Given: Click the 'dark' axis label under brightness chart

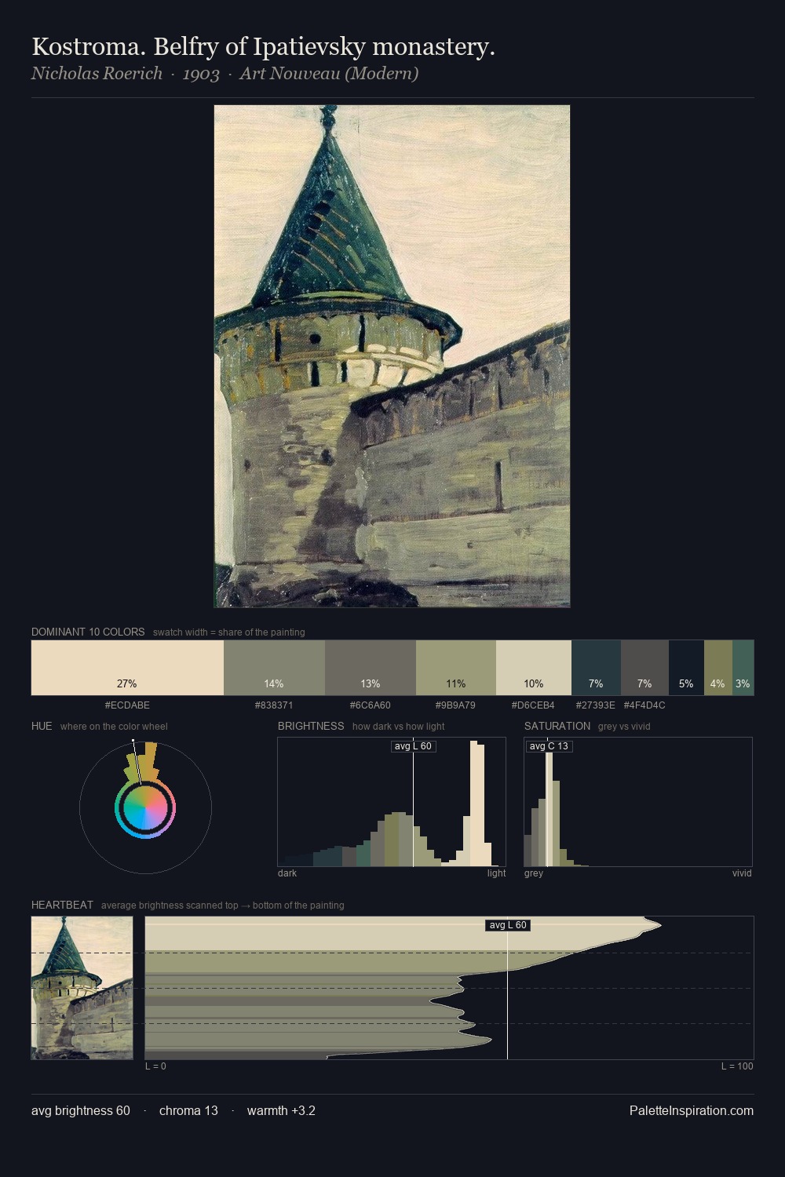Looking at the screenshot, I should point(287,873).
